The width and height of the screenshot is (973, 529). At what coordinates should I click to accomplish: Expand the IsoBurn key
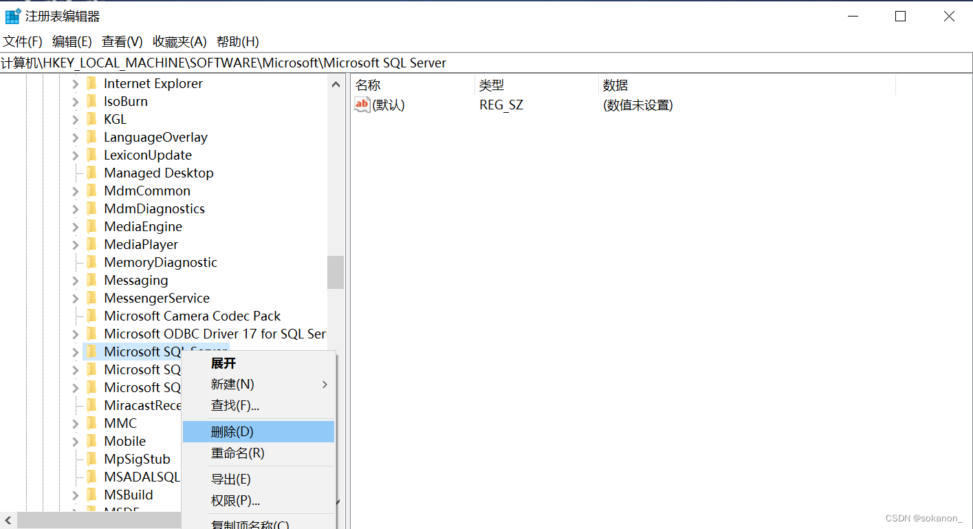coord(76,102)
